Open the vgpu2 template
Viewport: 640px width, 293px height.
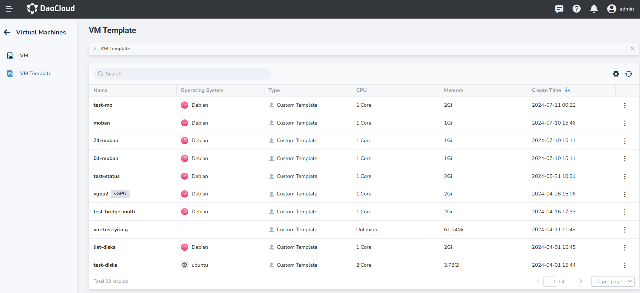[101, 194]
